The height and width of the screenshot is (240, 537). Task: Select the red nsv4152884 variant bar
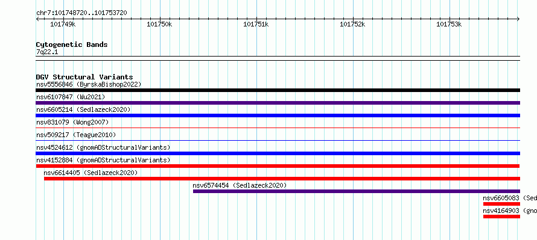click(x=278, y=166)
